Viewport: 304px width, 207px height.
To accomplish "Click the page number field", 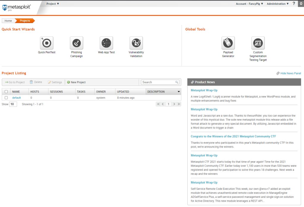I will [x=169, y=104].
